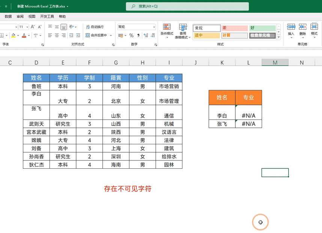Click the Decrease Font Size icon
The width and height of the screenshot is (322, 233).
[x=40, y=27]
